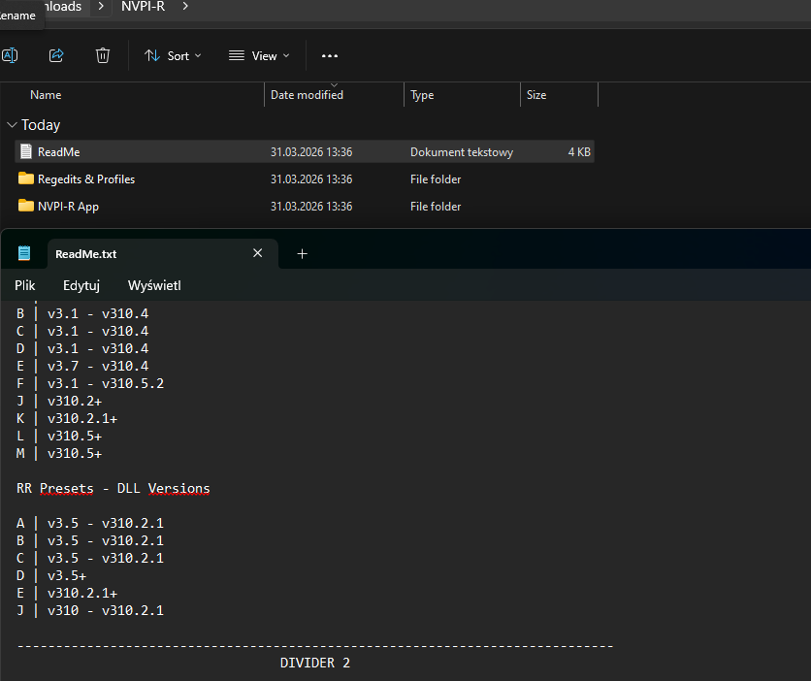The image size is (811, 681).
Task: Expand breadcrumb chevron after NVPI-R
Action: click(x=185, y=7)
